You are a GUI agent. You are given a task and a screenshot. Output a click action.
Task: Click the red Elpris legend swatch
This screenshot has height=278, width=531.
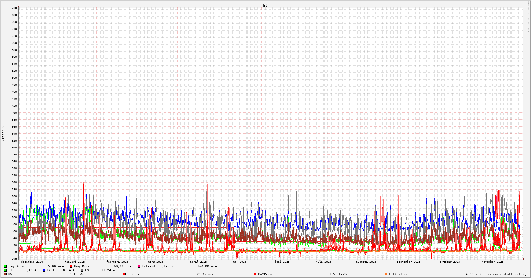point(124,274)
